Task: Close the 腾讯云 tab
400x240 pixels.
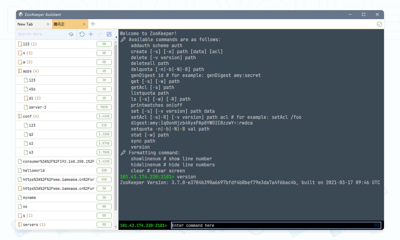Action: 84,24
